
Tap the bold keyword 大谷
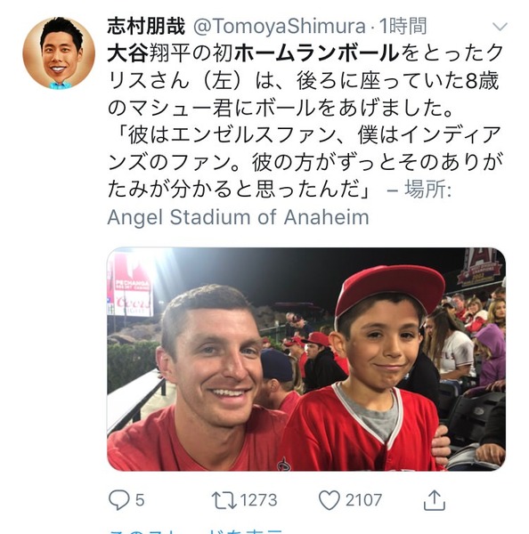[x=128, y=53]
